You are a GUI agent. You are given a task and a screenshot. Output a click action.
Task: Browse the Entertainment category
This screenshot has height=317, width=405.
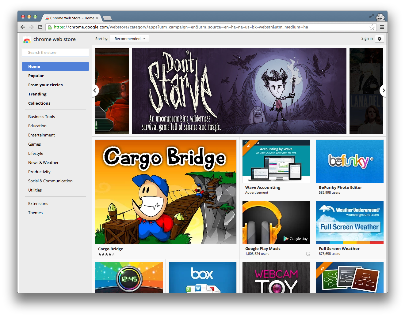[x=41, y=135]
